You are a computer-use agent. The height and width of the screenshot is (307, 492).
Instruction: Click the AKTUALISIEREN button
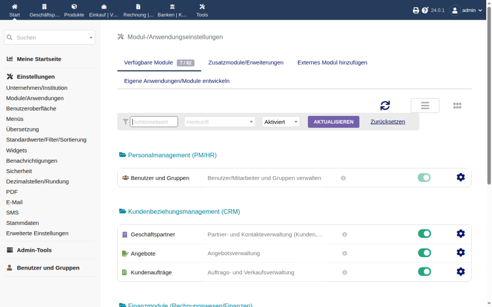pyautogui.click(x=333, y=122)
